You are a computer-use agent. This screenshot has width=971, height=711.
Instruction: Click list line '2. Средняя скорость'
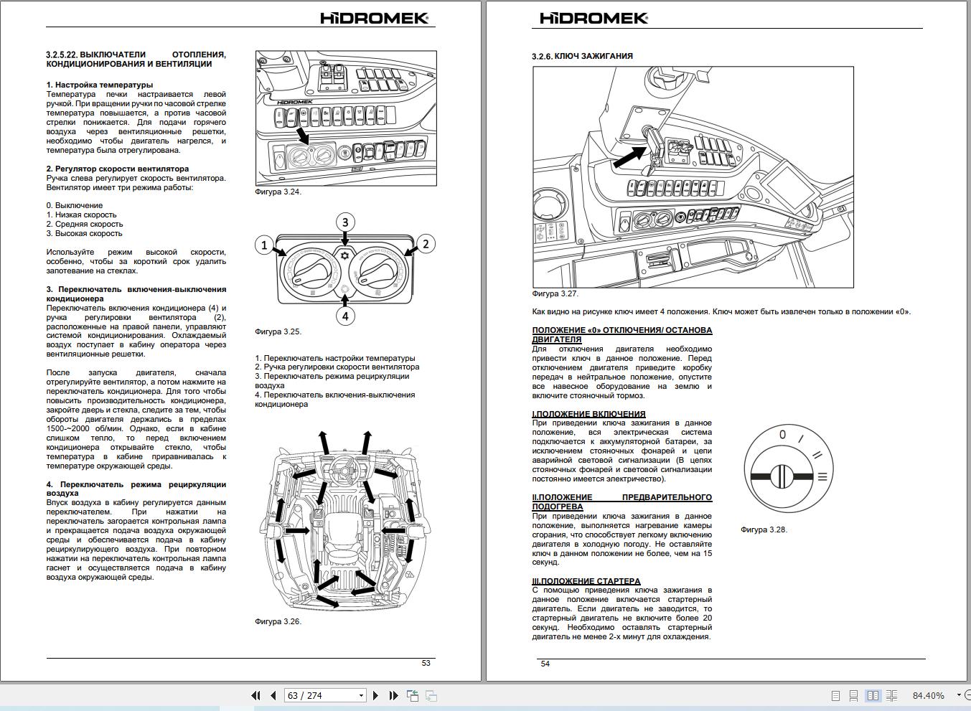pos(85,224)
